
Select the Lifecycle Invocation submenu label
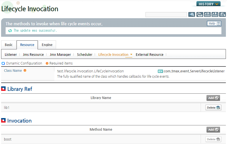click(113, 55)
